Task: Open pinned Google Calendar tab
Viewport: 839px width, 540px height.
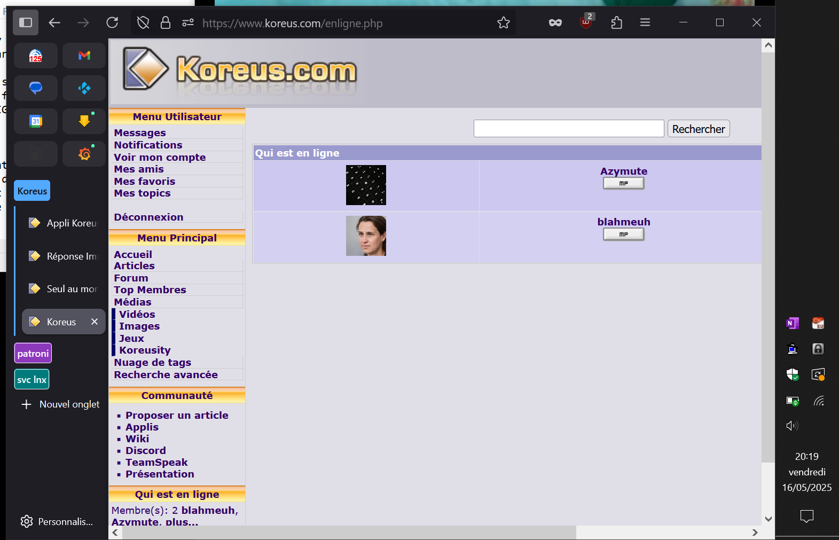Action: coord(36,121)
